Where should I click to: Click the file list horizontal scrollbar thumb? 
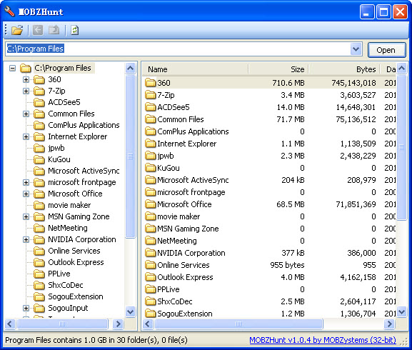(238, 324)
